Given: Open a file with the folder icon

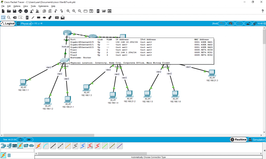Looking at the screenshot, I should [9, 11].
